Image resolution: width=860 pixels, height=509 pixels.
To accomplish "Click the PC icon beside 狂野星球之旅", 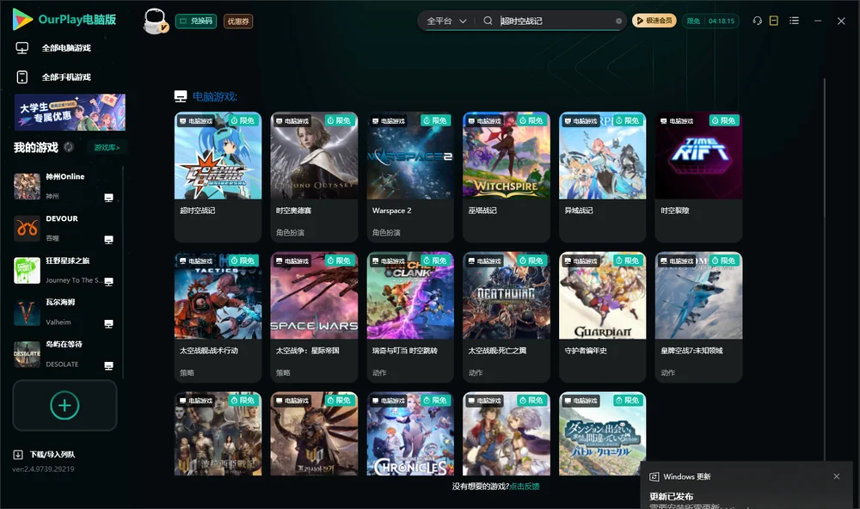I will (x=108, y=281).
